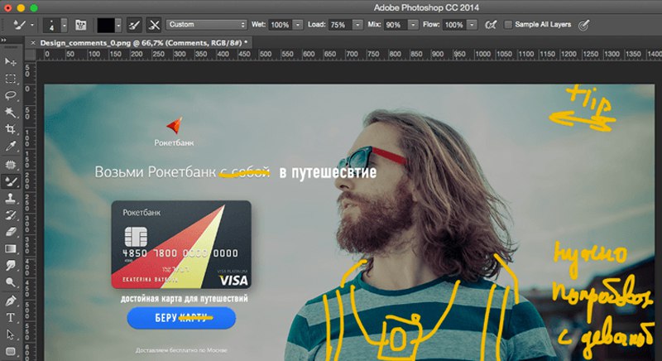Screen dimensions: 662x361
Task: Click the black current brush load swatch
Action: pos(106,26)
